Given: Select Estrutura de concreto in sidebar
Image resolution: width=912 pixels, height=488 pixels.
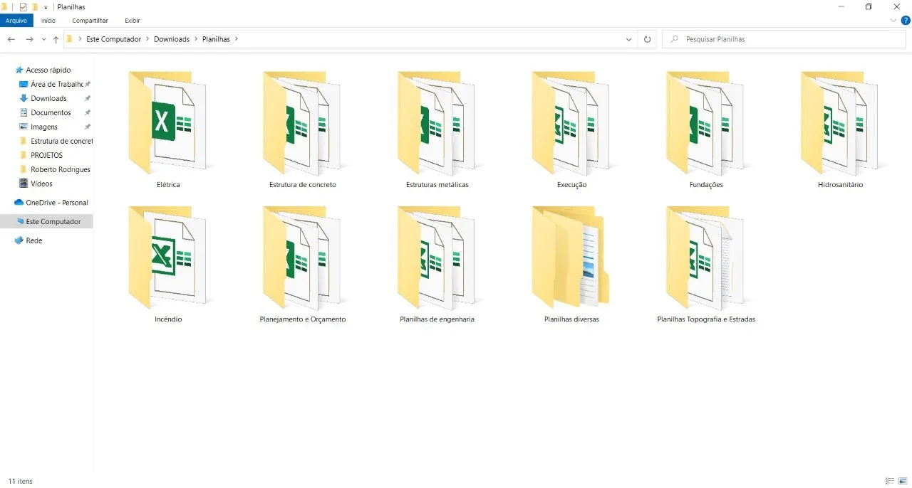Looking at the screenshot, I should click(61, 141).
